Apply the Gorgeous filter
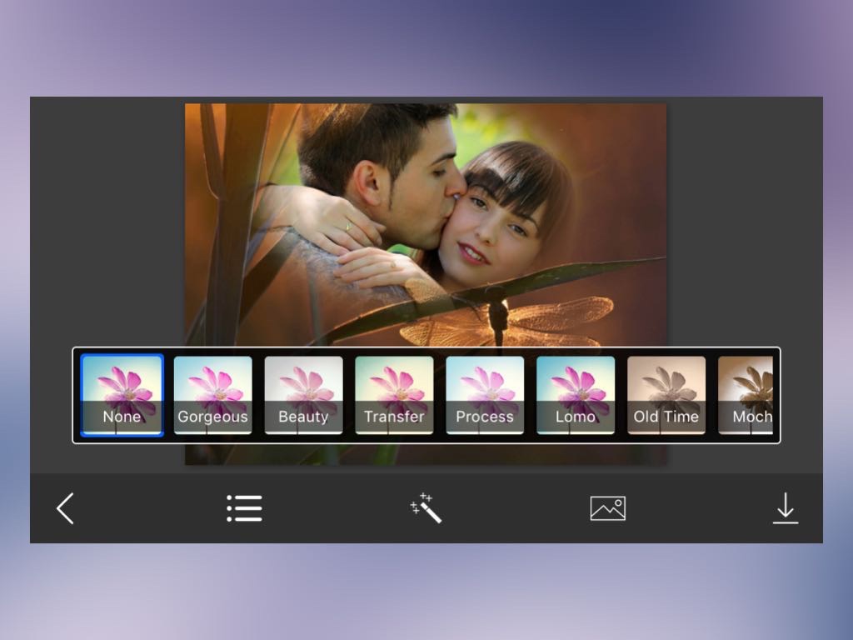Viewport: 853px width, 640px height. (x=212, y=395)
